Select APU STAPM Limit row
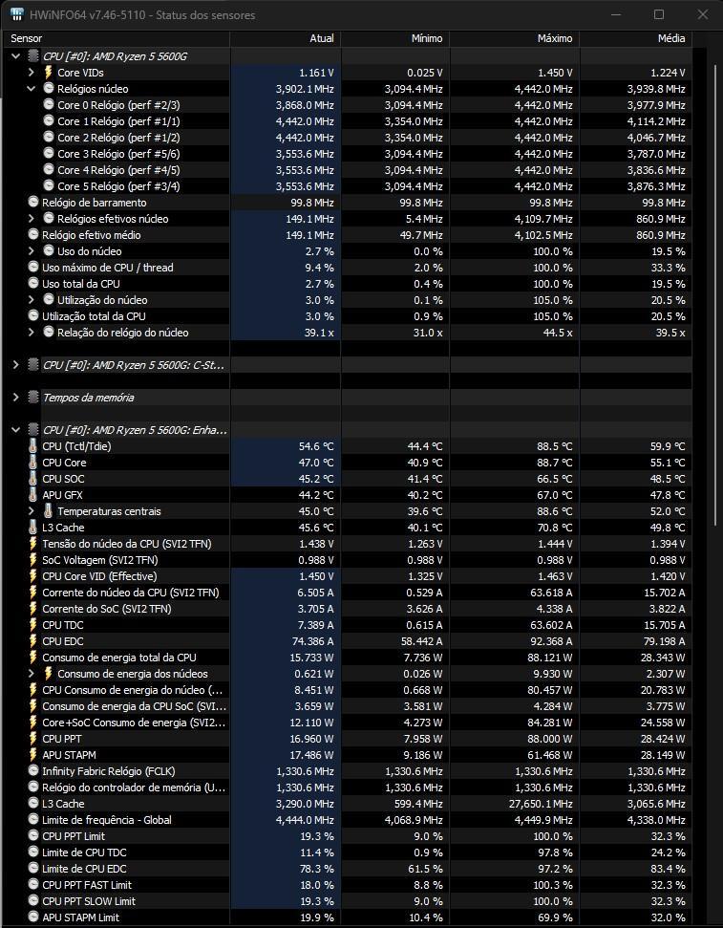Viewport: 723px width, 928px height. click(x=348, y=917)
